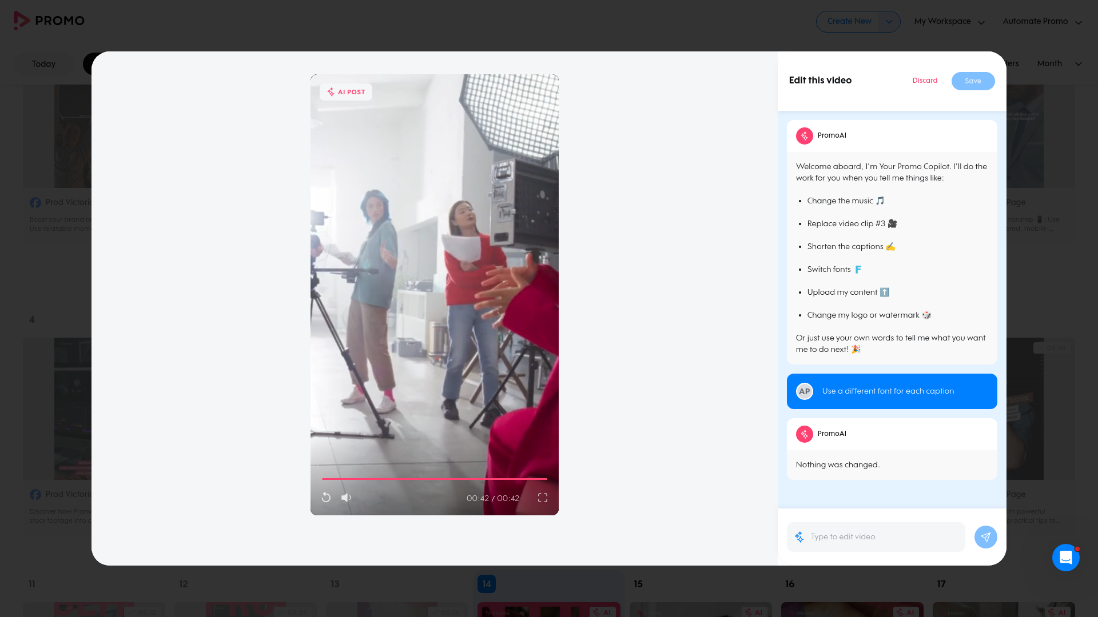The width and height of the screenshot is (1098, 617).
Task: Click the camera emoji beside Replace video clip
Action: pos(892,223)
